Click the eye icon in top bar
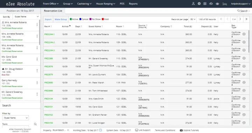252x133 pixels. [217, 4]
